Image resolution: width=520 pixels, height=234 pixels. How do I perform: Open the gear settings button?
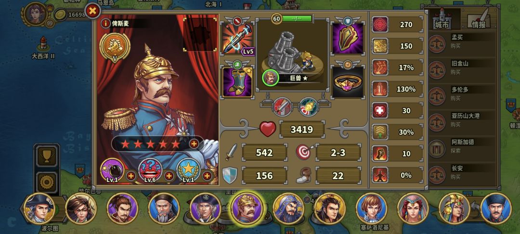[x=46, y=182]
